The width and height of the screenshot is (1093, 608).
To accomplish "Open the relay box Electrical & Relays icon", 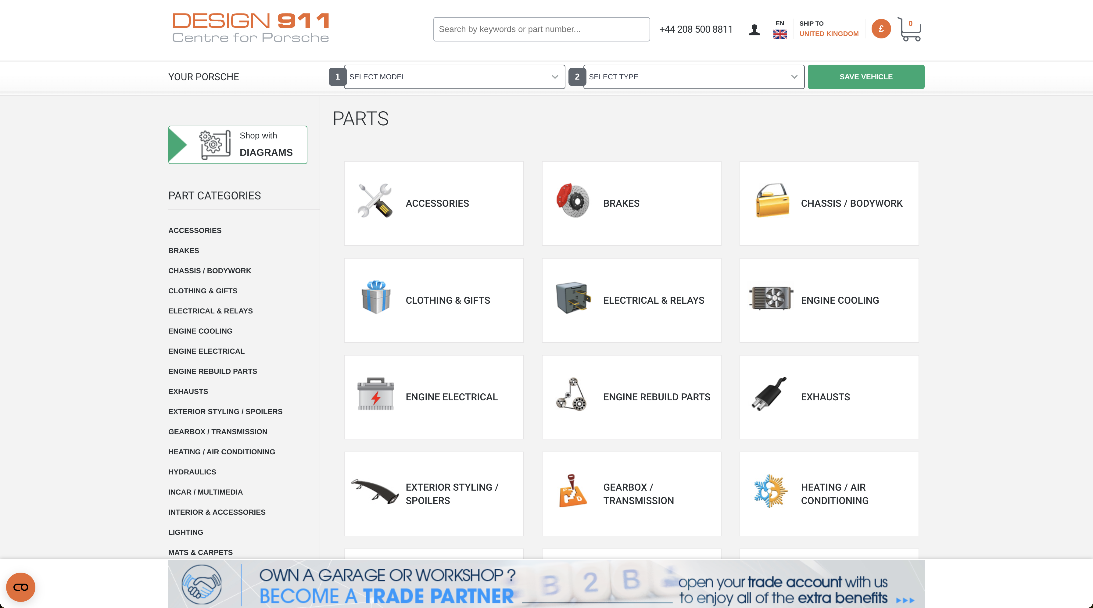I will click(x=572, y=297).
